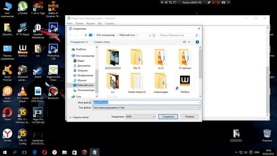Select the Warface shortcut in file list
This screenshot has height=156, width=277.
click(185, 82)
